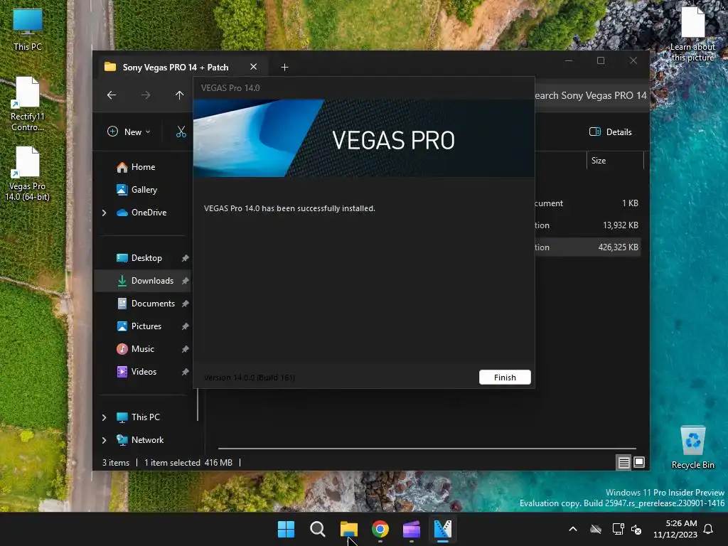This screenshot has width=728, height=546.
Task: Click the File Explorer taskbar icon
Action: point(348,529)
